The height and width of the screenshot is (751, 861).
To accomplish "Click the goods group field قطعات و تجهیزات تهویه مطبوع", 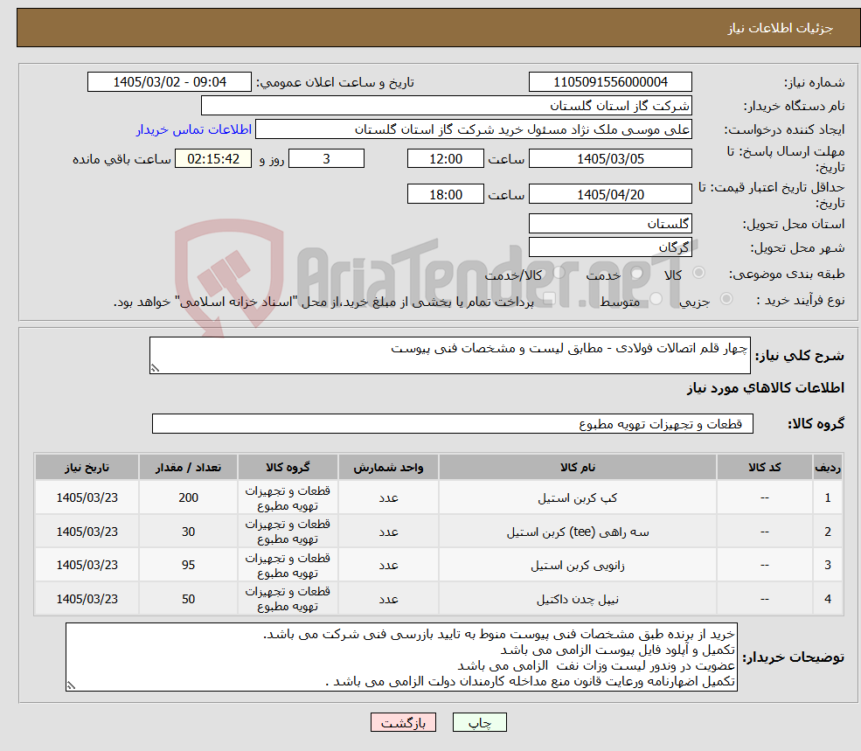I will click(453, 423).
